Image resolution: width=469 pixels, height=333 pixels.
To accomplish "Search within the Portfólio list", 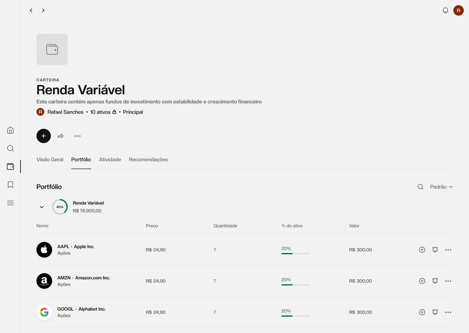I will point(420,187).
